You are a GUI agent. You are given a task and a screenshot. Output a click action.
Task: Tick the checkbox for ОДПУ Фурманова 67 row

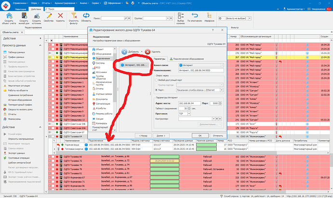53,177
